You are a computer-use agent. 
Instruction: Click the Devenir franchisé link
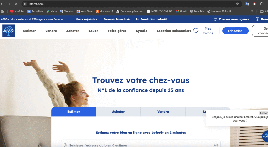click(116, 19)
